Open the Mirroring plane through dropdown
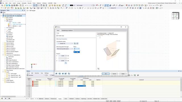The width and height of the screenshot is (182, 102). point(65,49)
